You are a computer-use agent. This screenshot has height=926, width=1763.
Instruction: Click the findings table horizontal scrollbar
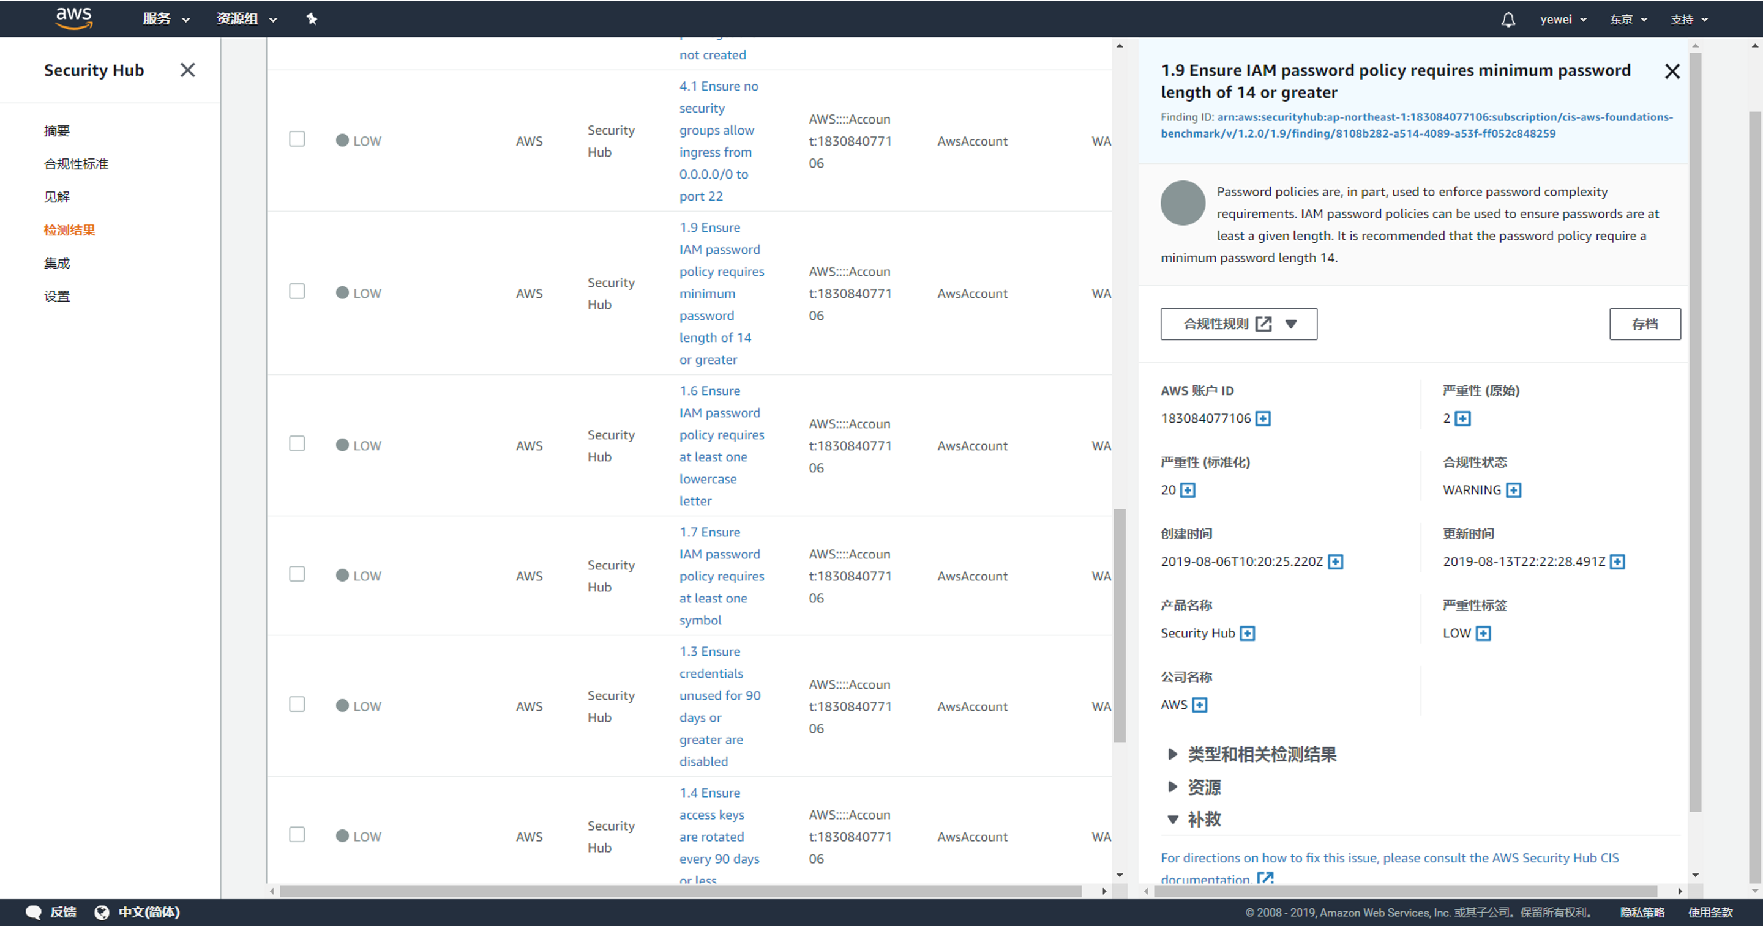[679, 891]
